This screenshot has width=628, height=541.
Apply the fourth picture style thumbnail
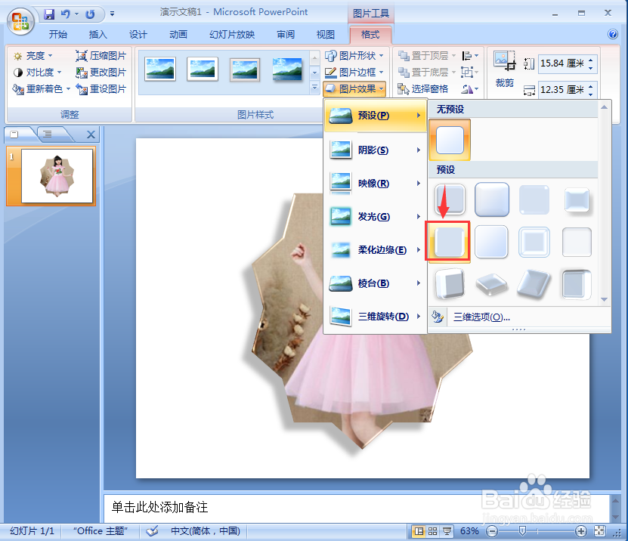[x=287, y=70]
